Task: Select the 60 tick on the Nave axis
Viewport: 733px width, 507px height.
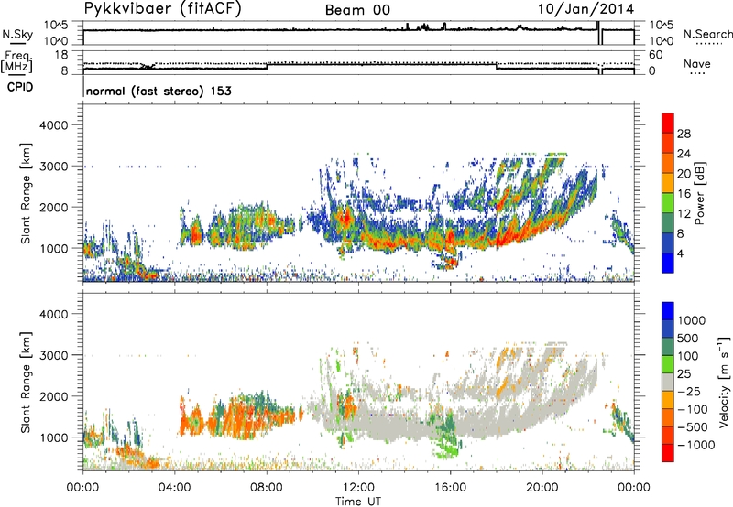Action: pos(656,55)
